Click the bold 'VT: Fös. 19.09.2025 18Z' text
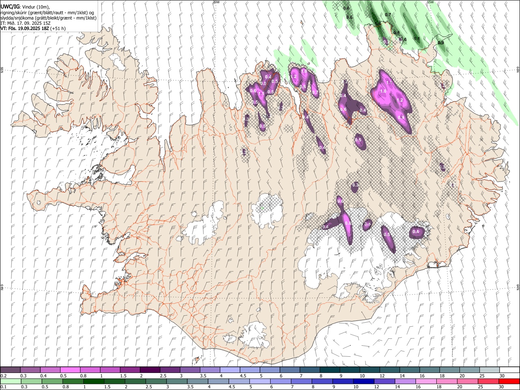 click(25, 28)
